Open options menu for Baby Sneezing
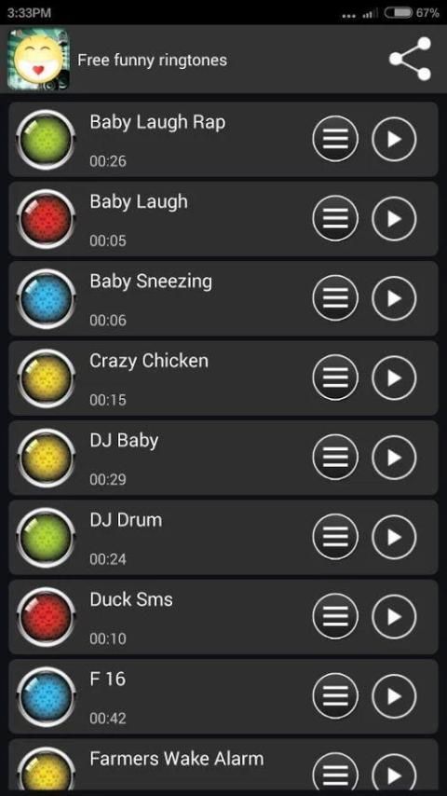Image resolution: width=447 pixels, height=796 pixels. pyautogui.click(x=335, y=298)
